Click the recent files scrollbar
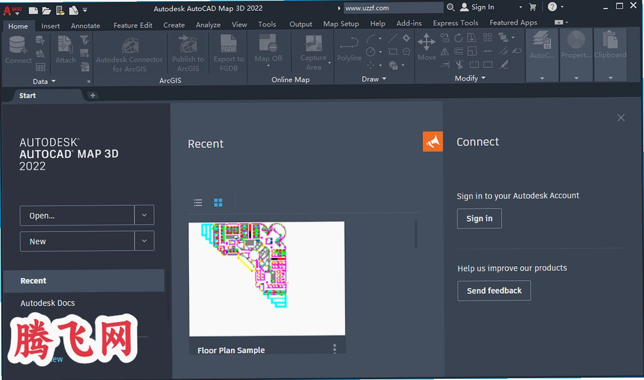Screen dimensions: 644x380 (x=416, y=234)
